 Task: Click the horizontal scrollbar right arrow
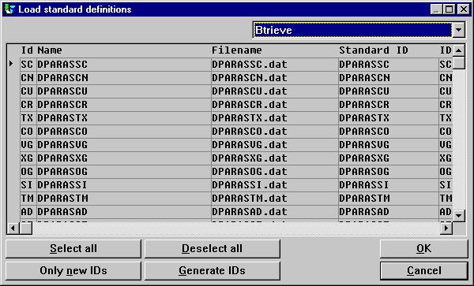click(x=446, y=228)
